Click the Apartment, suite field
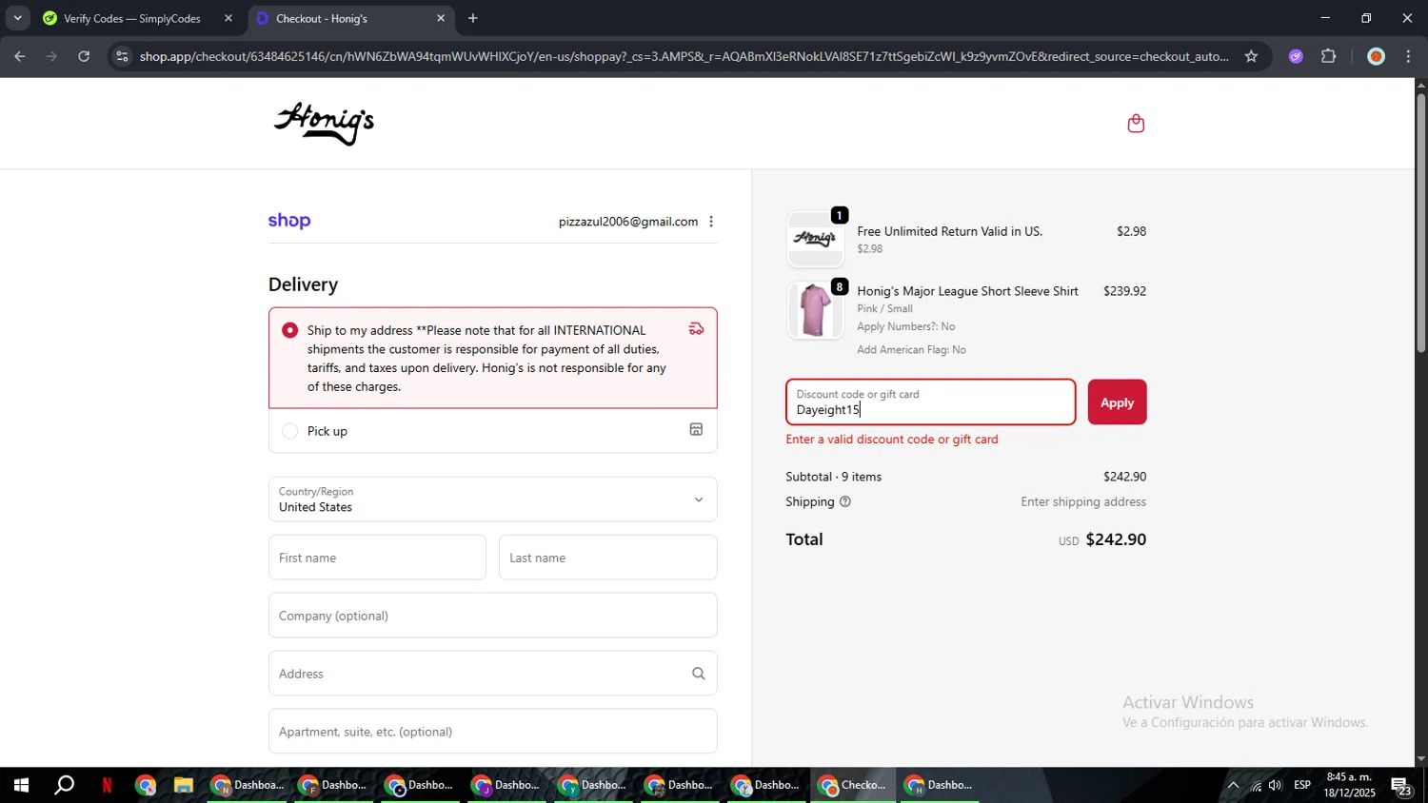Screen dimensions: 1428x803 point(492,732)
